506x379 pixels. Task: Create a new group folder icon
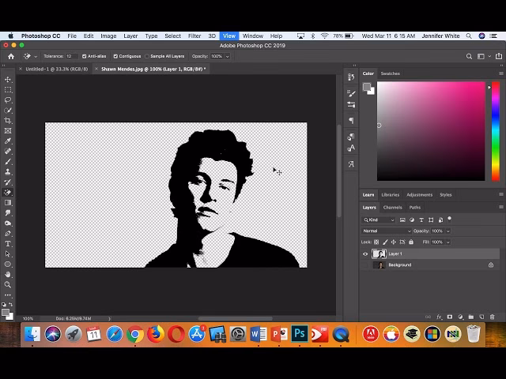coord(471,317)
